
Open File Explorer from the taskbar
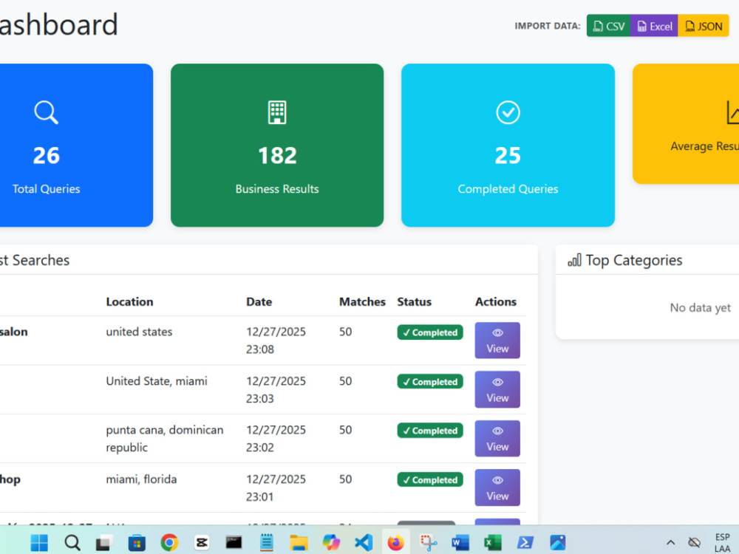299,543
